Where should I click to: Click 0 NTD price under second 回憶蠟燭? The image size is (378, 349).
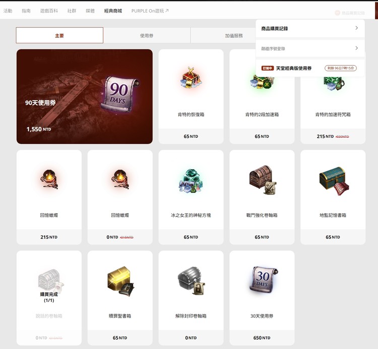112,237
